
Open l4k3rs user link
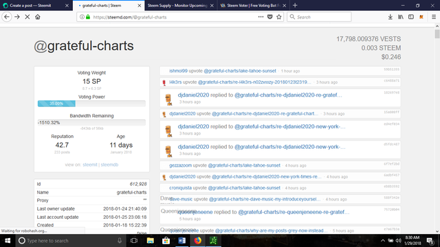click(175, 82)
